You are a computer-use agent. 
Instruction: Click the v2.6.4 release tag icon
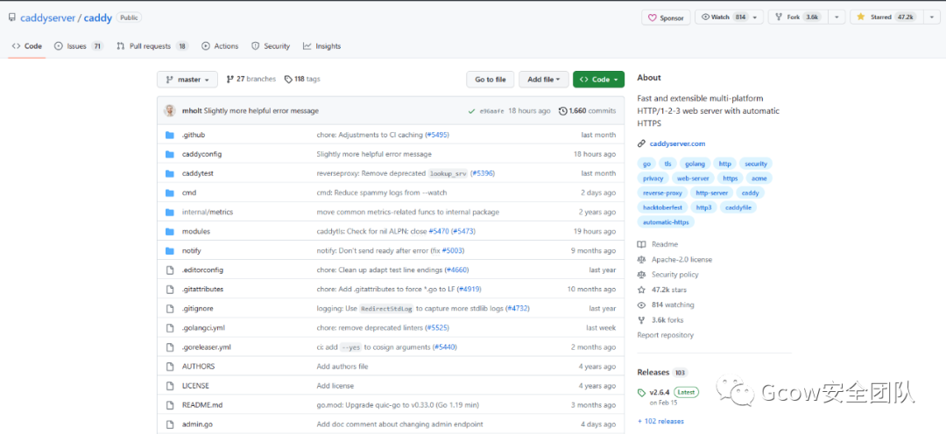tap(642, 392)
